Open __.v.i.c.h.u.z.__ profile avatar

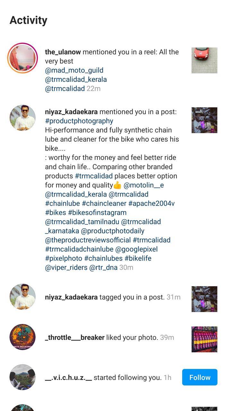[22, 377]
